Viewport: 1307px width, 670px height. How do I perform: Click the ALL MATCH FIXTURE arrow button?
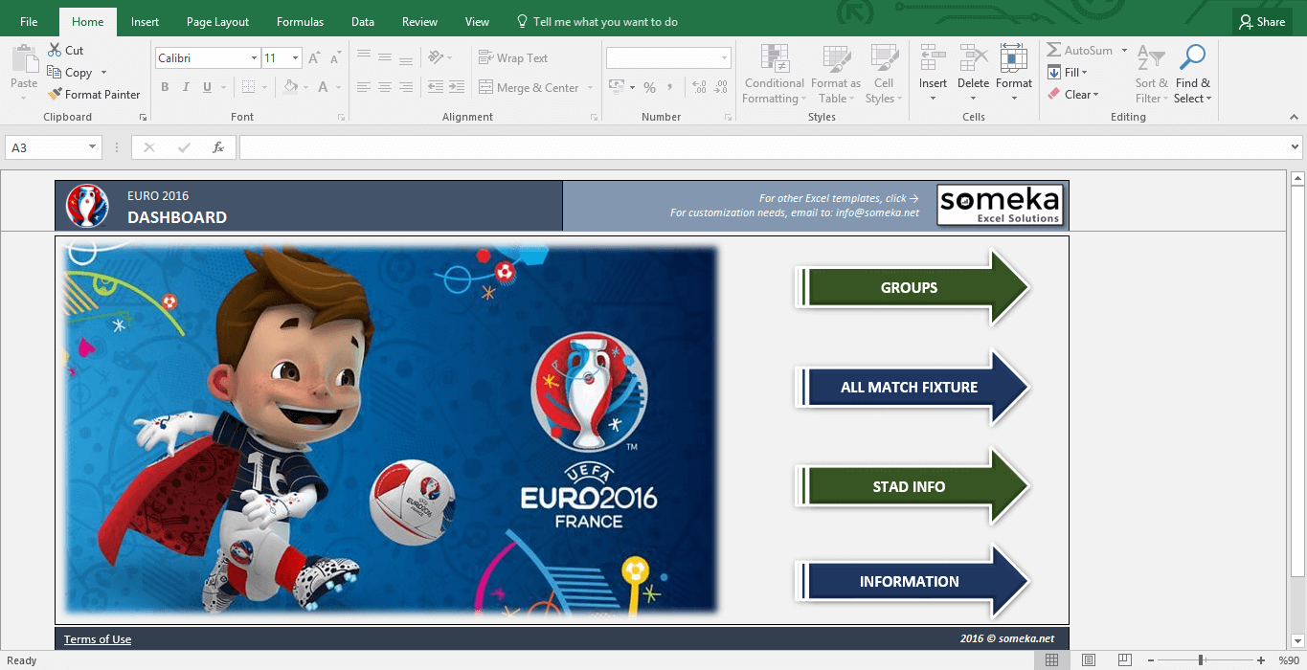(912, 387)
